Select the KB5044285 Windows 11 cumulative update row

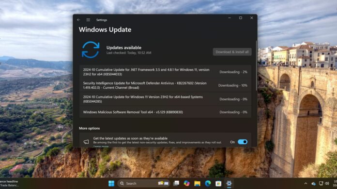pos(165,99)
